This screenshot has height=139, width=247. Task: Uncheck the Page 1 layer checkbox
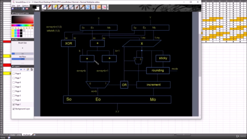(14, 105)
